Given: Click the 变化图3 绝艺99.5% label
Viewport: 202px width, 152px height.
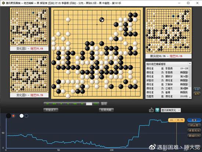Looking at the screenshot, I should [x=29, y=95].
